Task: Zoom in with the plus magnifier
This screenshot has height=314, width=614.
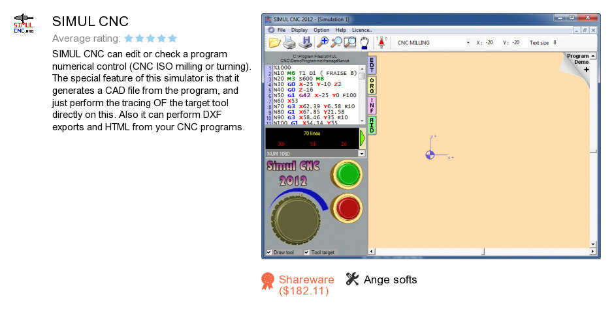Action: (x=322, y=42)
